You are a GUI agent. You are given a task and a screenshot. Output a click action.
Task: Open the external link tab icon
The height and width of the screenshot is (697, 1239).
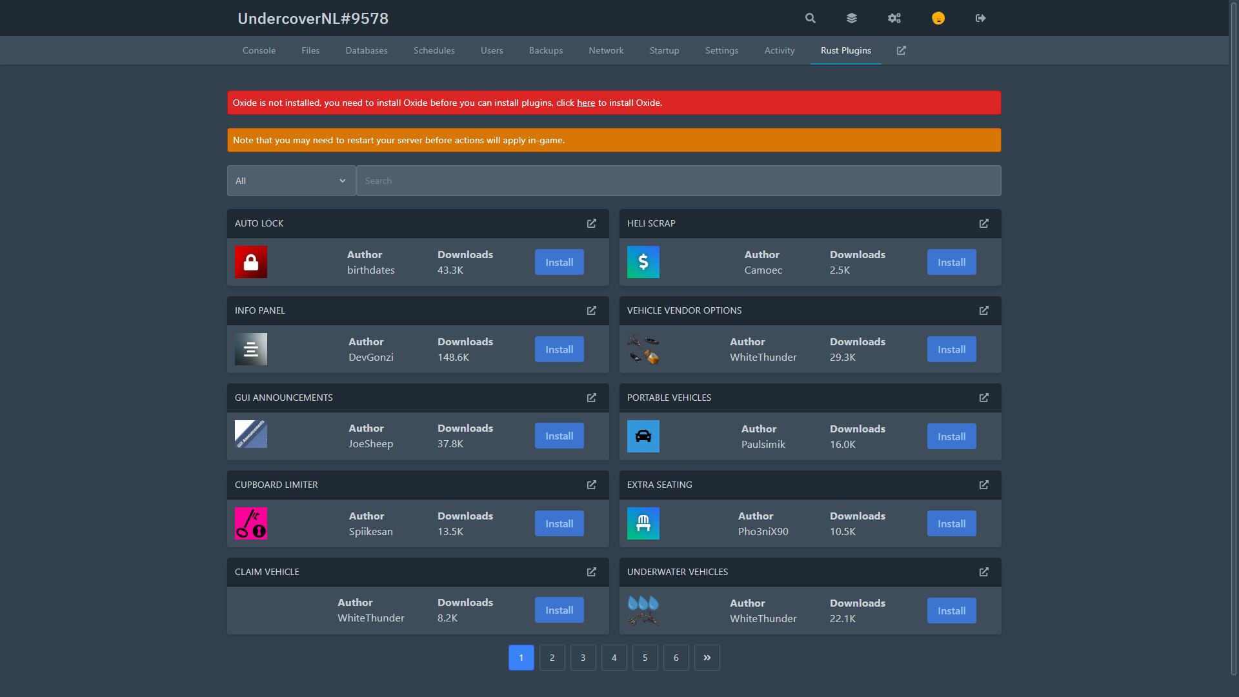[x=902, y=50]
